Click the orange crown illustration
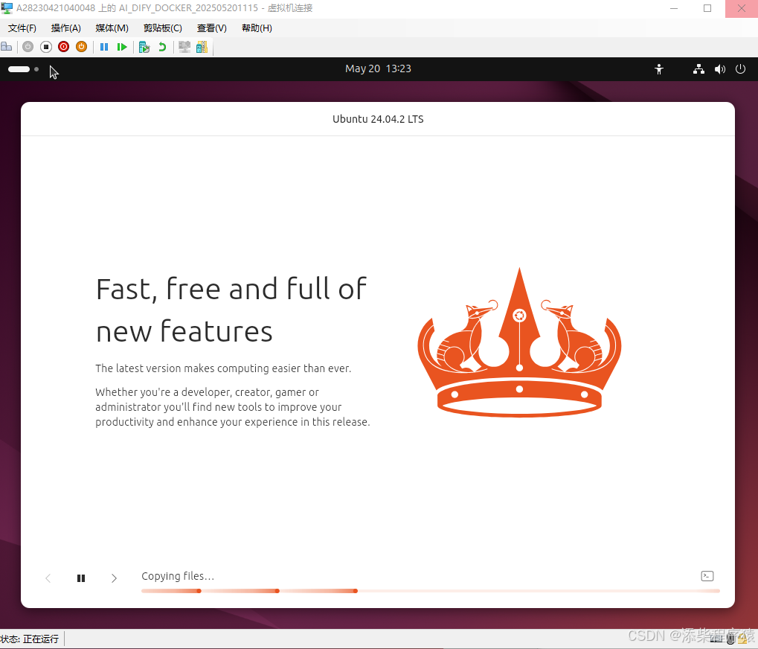Viewport: 758px width, 649px height. 519,342
